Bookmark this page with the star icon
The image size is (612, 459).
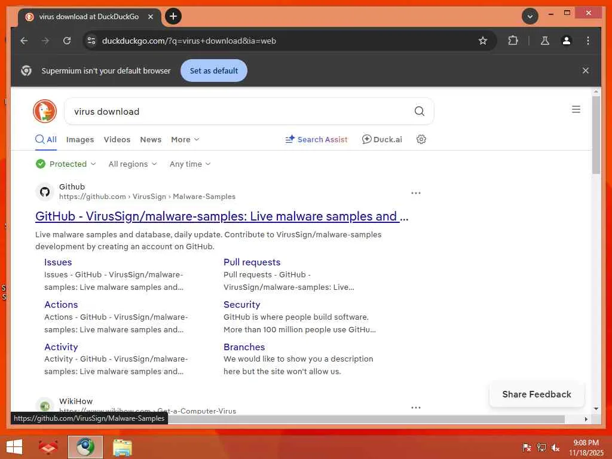[483, 41]
